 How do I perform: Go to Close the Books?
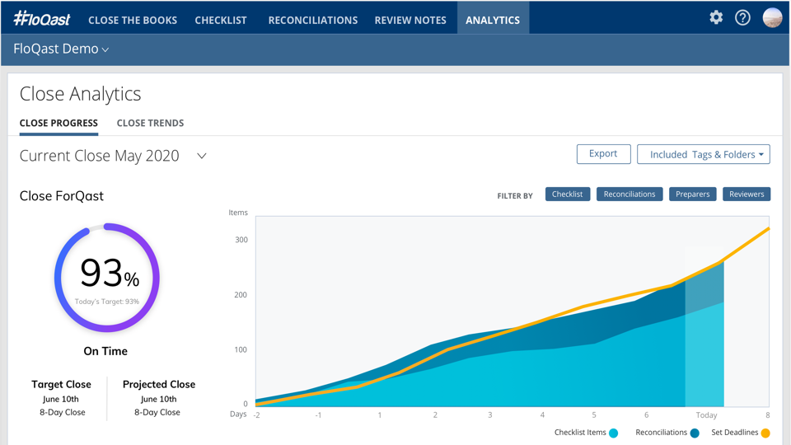tap(133, 20)
